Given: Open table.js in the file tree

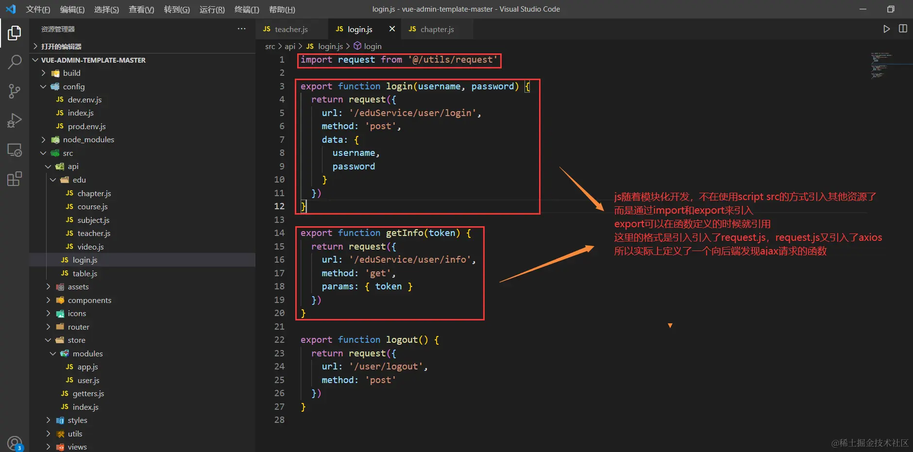Looking at the screenshot, I should [142, 273].
